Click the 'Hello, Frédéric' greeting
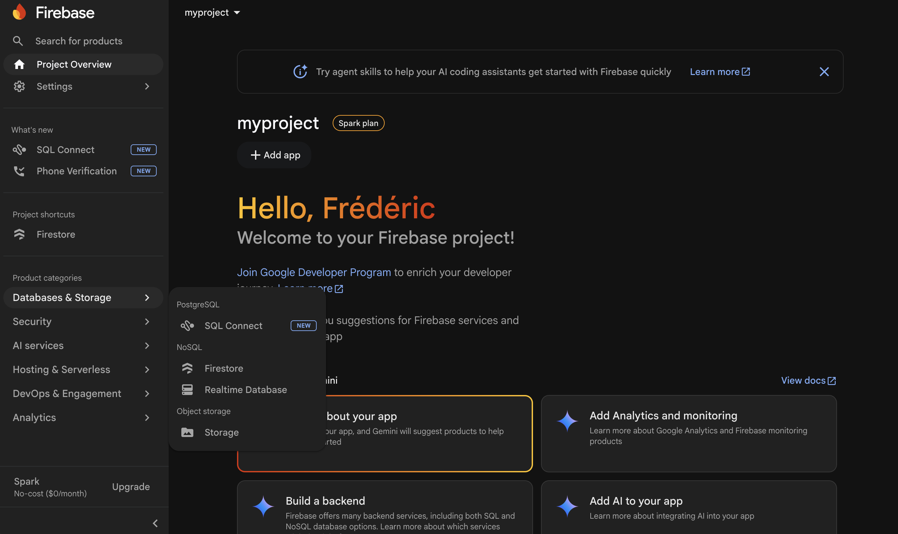The width and height of the screenshot is (898, 534). coord(336,208)
